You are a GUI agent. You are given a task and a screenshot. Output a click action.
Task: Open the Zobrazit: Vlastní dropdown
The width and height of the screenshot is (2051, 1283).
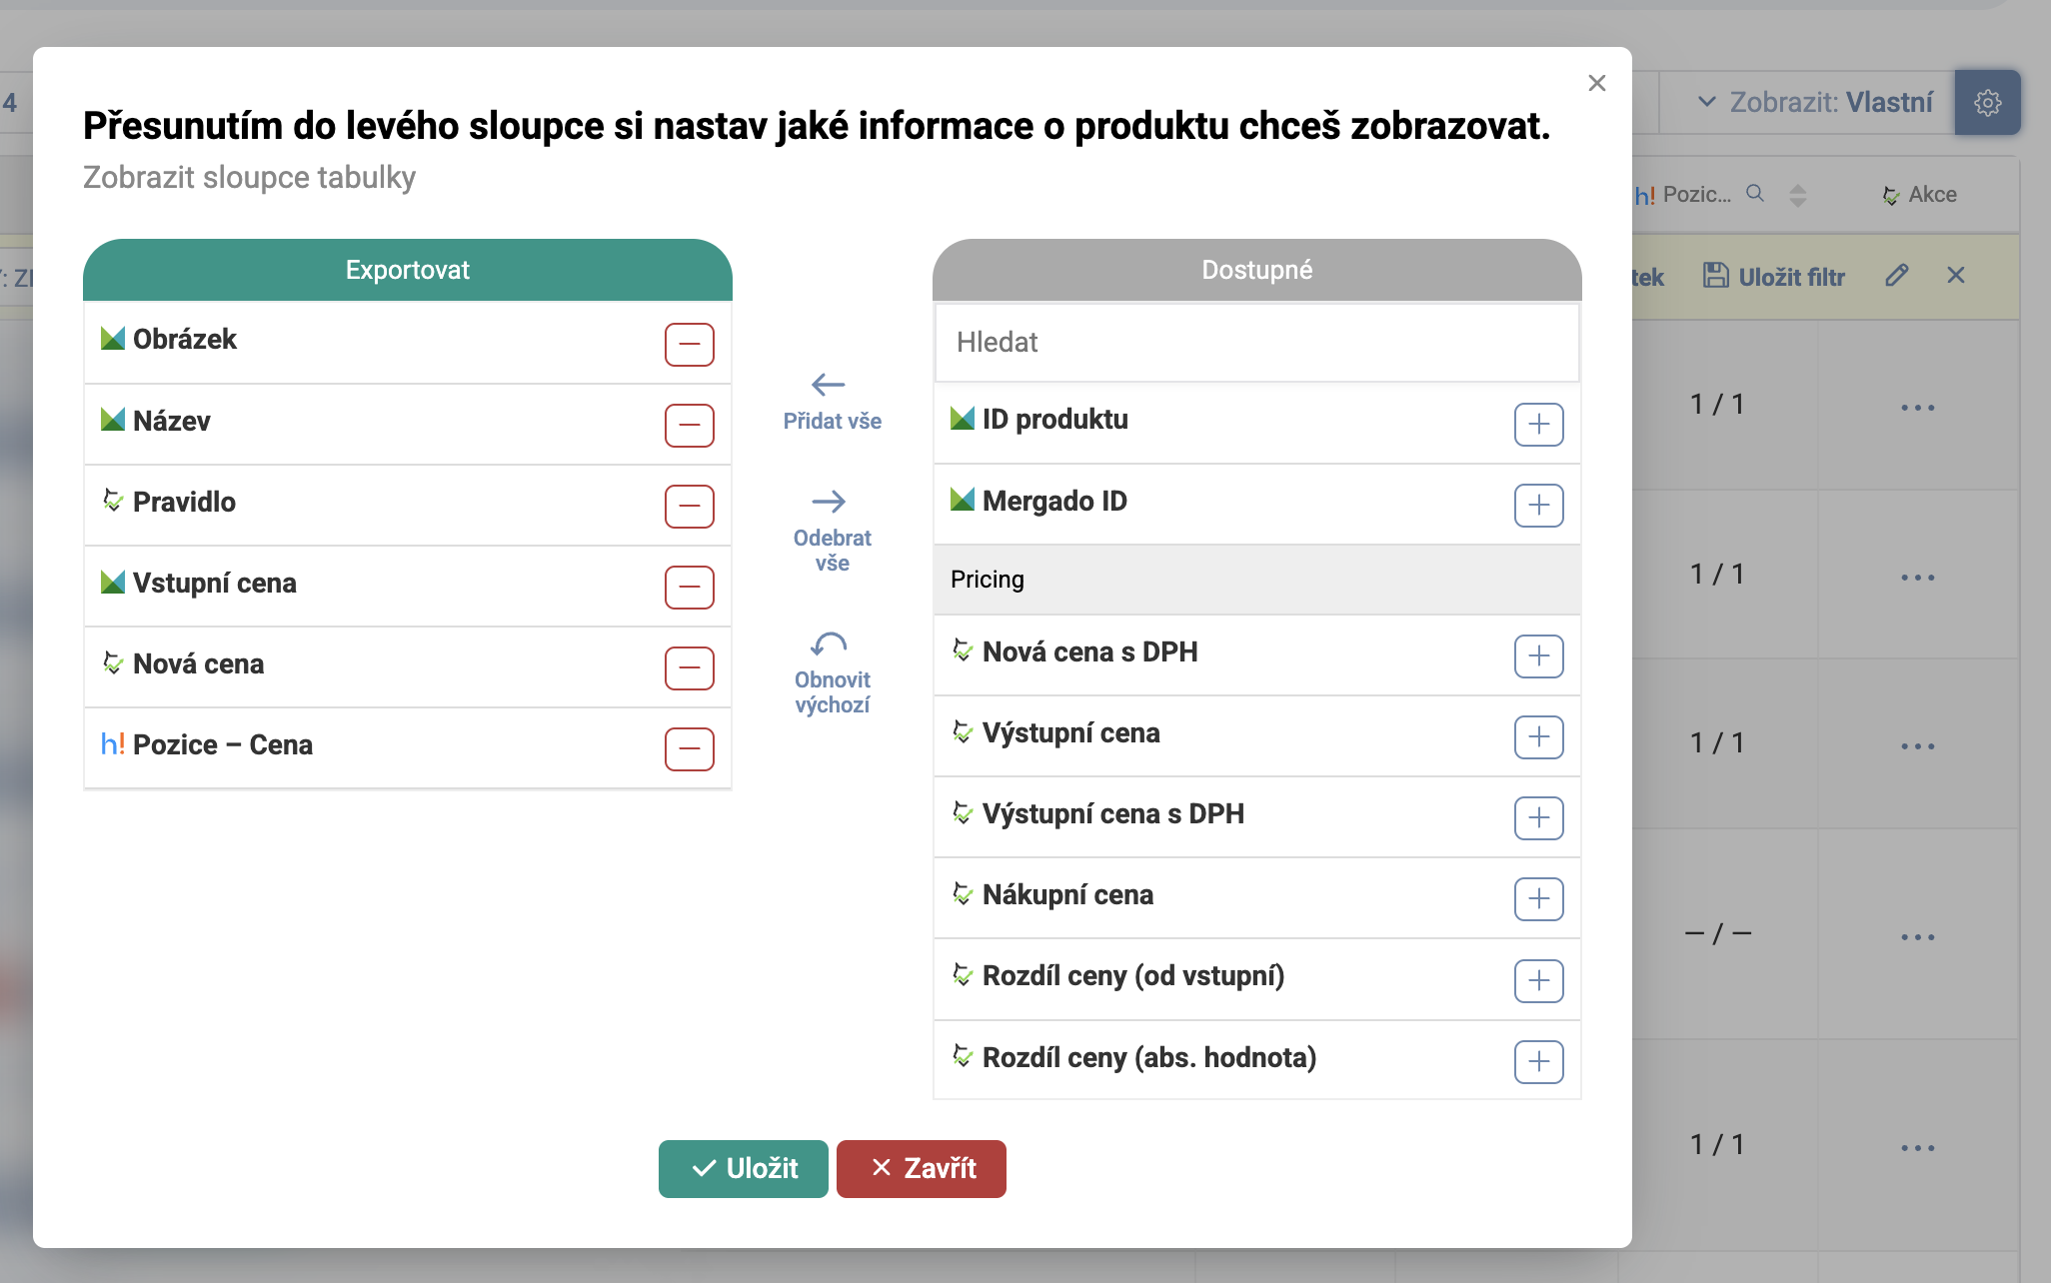point(1815,102)
